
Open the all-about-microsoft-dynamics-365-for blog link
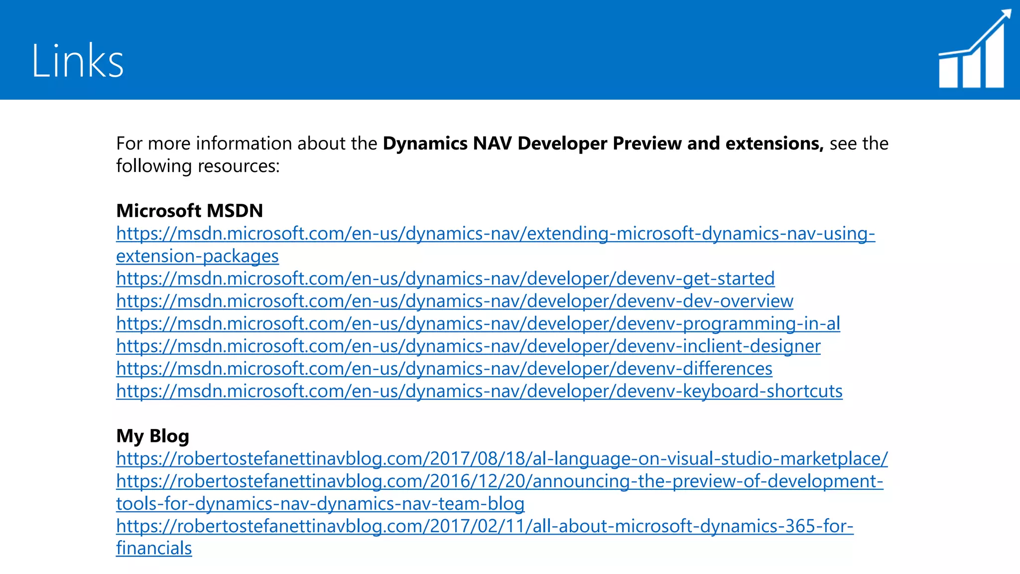pyautogui.click(x=484, y=526)
